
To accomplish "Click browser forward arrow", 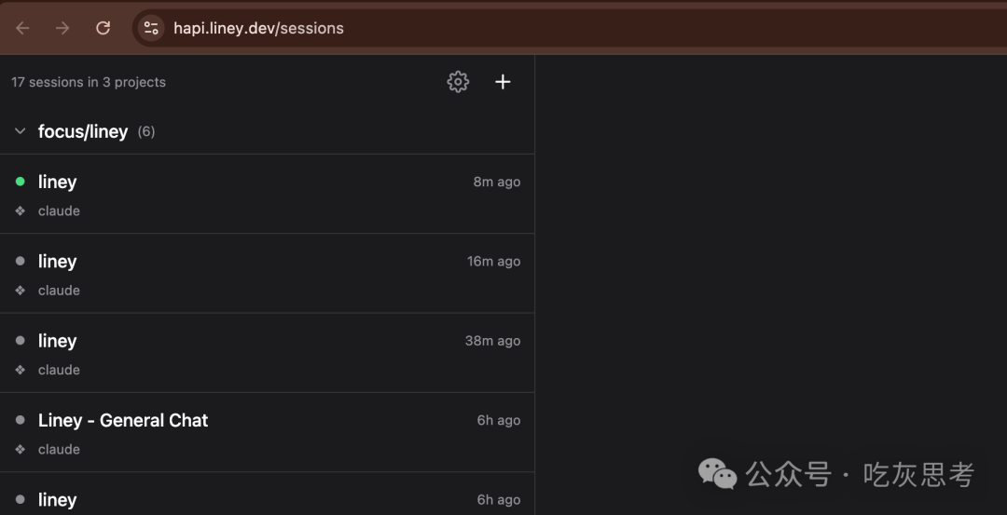I will point(62,28).
